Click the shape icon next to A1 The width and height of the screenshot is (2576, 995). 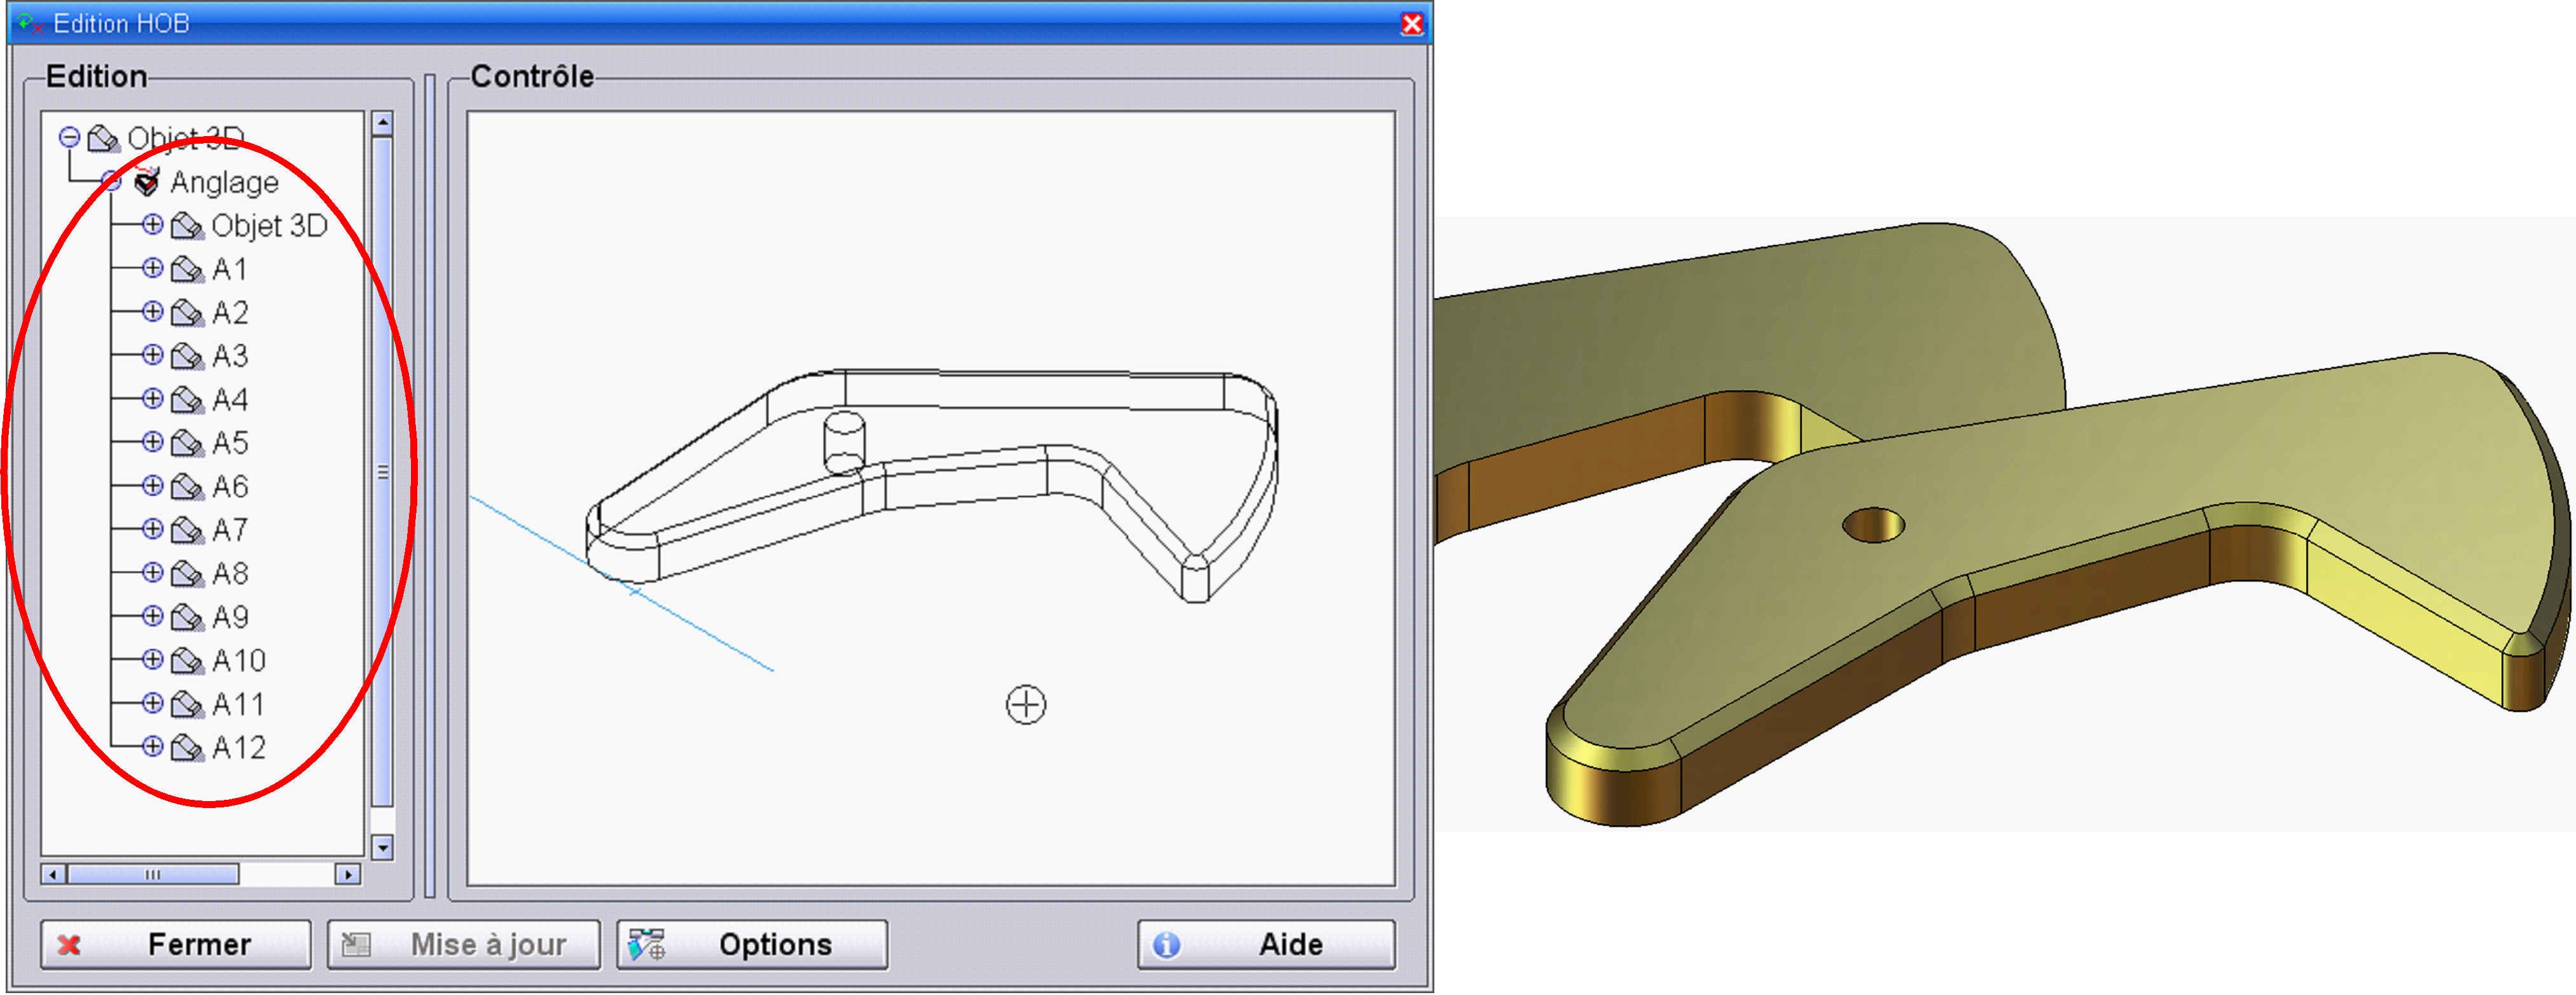[187, 269]
